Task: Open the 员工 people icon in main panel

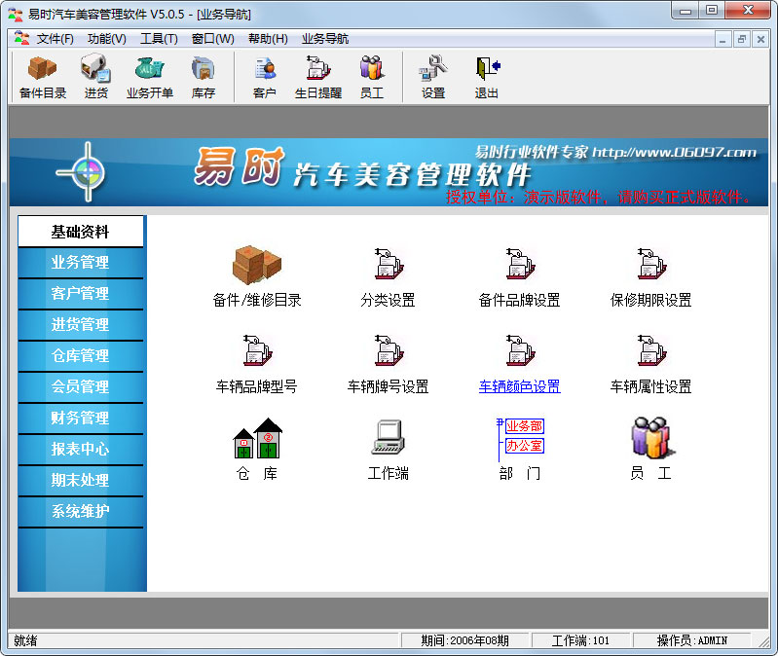Action: pos(652,437)
